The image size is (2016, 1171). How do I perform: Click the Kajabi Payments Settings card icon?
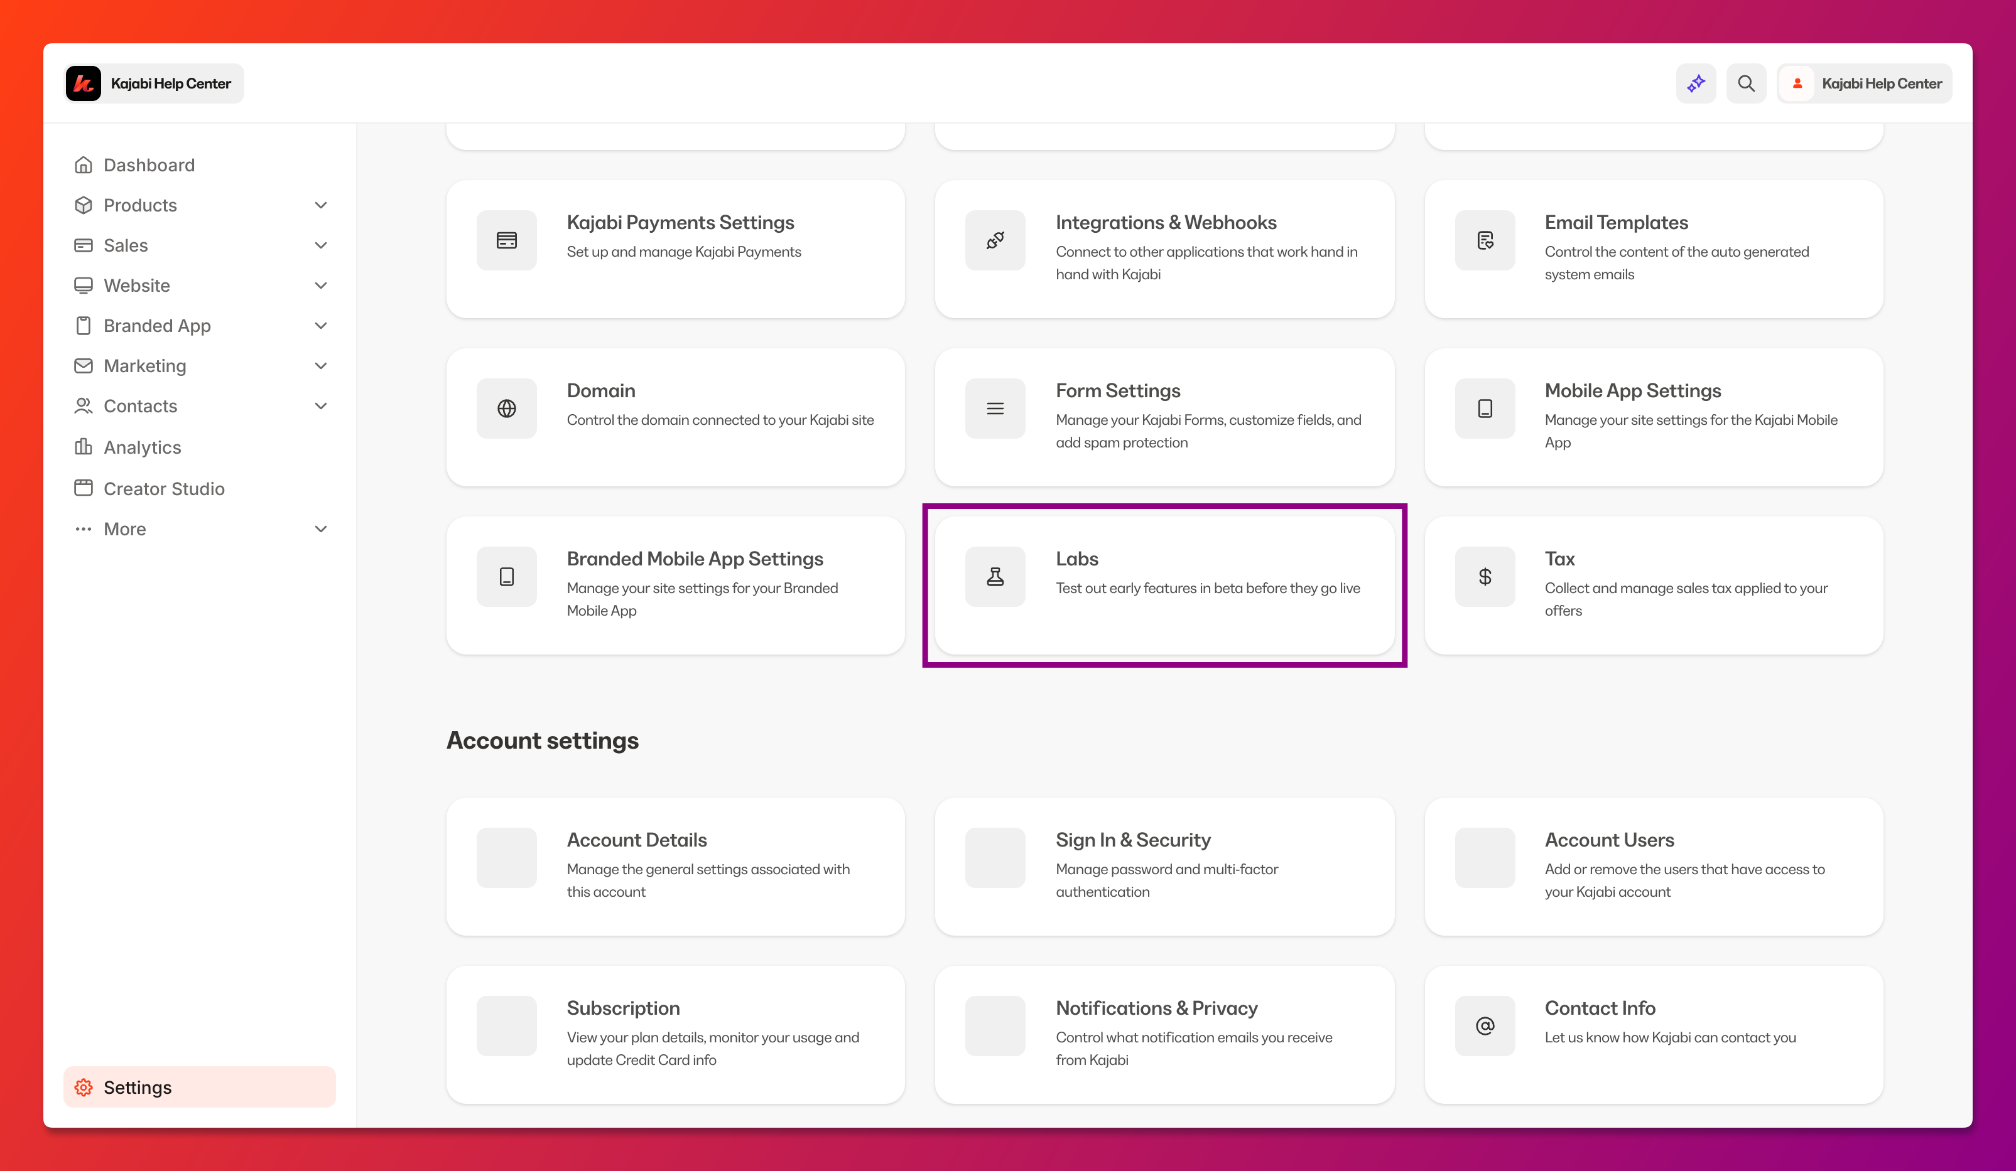pos(506,240)
